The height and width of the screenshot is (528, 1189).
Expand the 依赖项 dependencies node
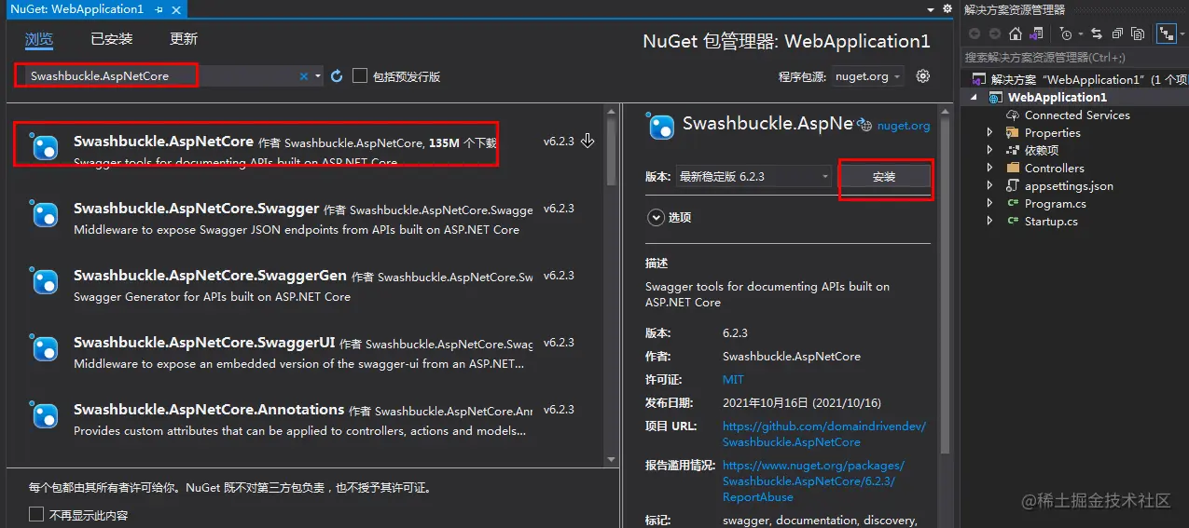(989, 151)
